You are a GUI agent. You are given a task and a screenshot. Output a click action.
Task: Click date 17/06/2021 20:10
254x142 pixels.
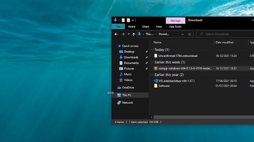click(226, 81)
